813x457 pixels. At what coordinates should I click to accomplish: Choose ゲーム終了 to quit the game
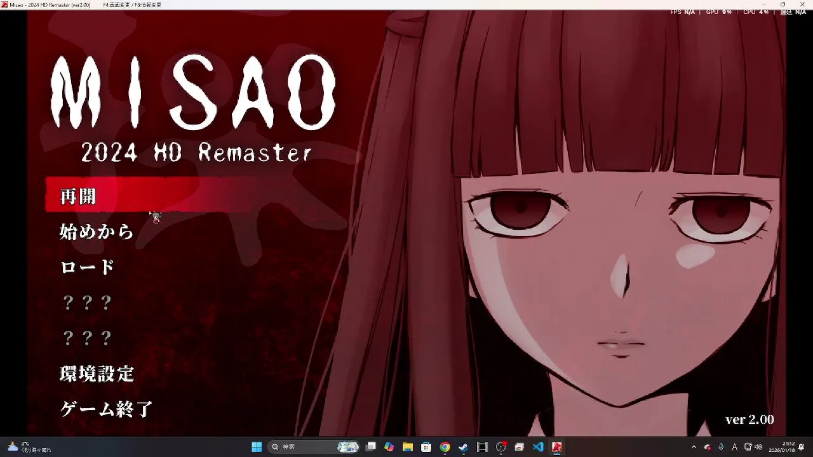(106, 409)
